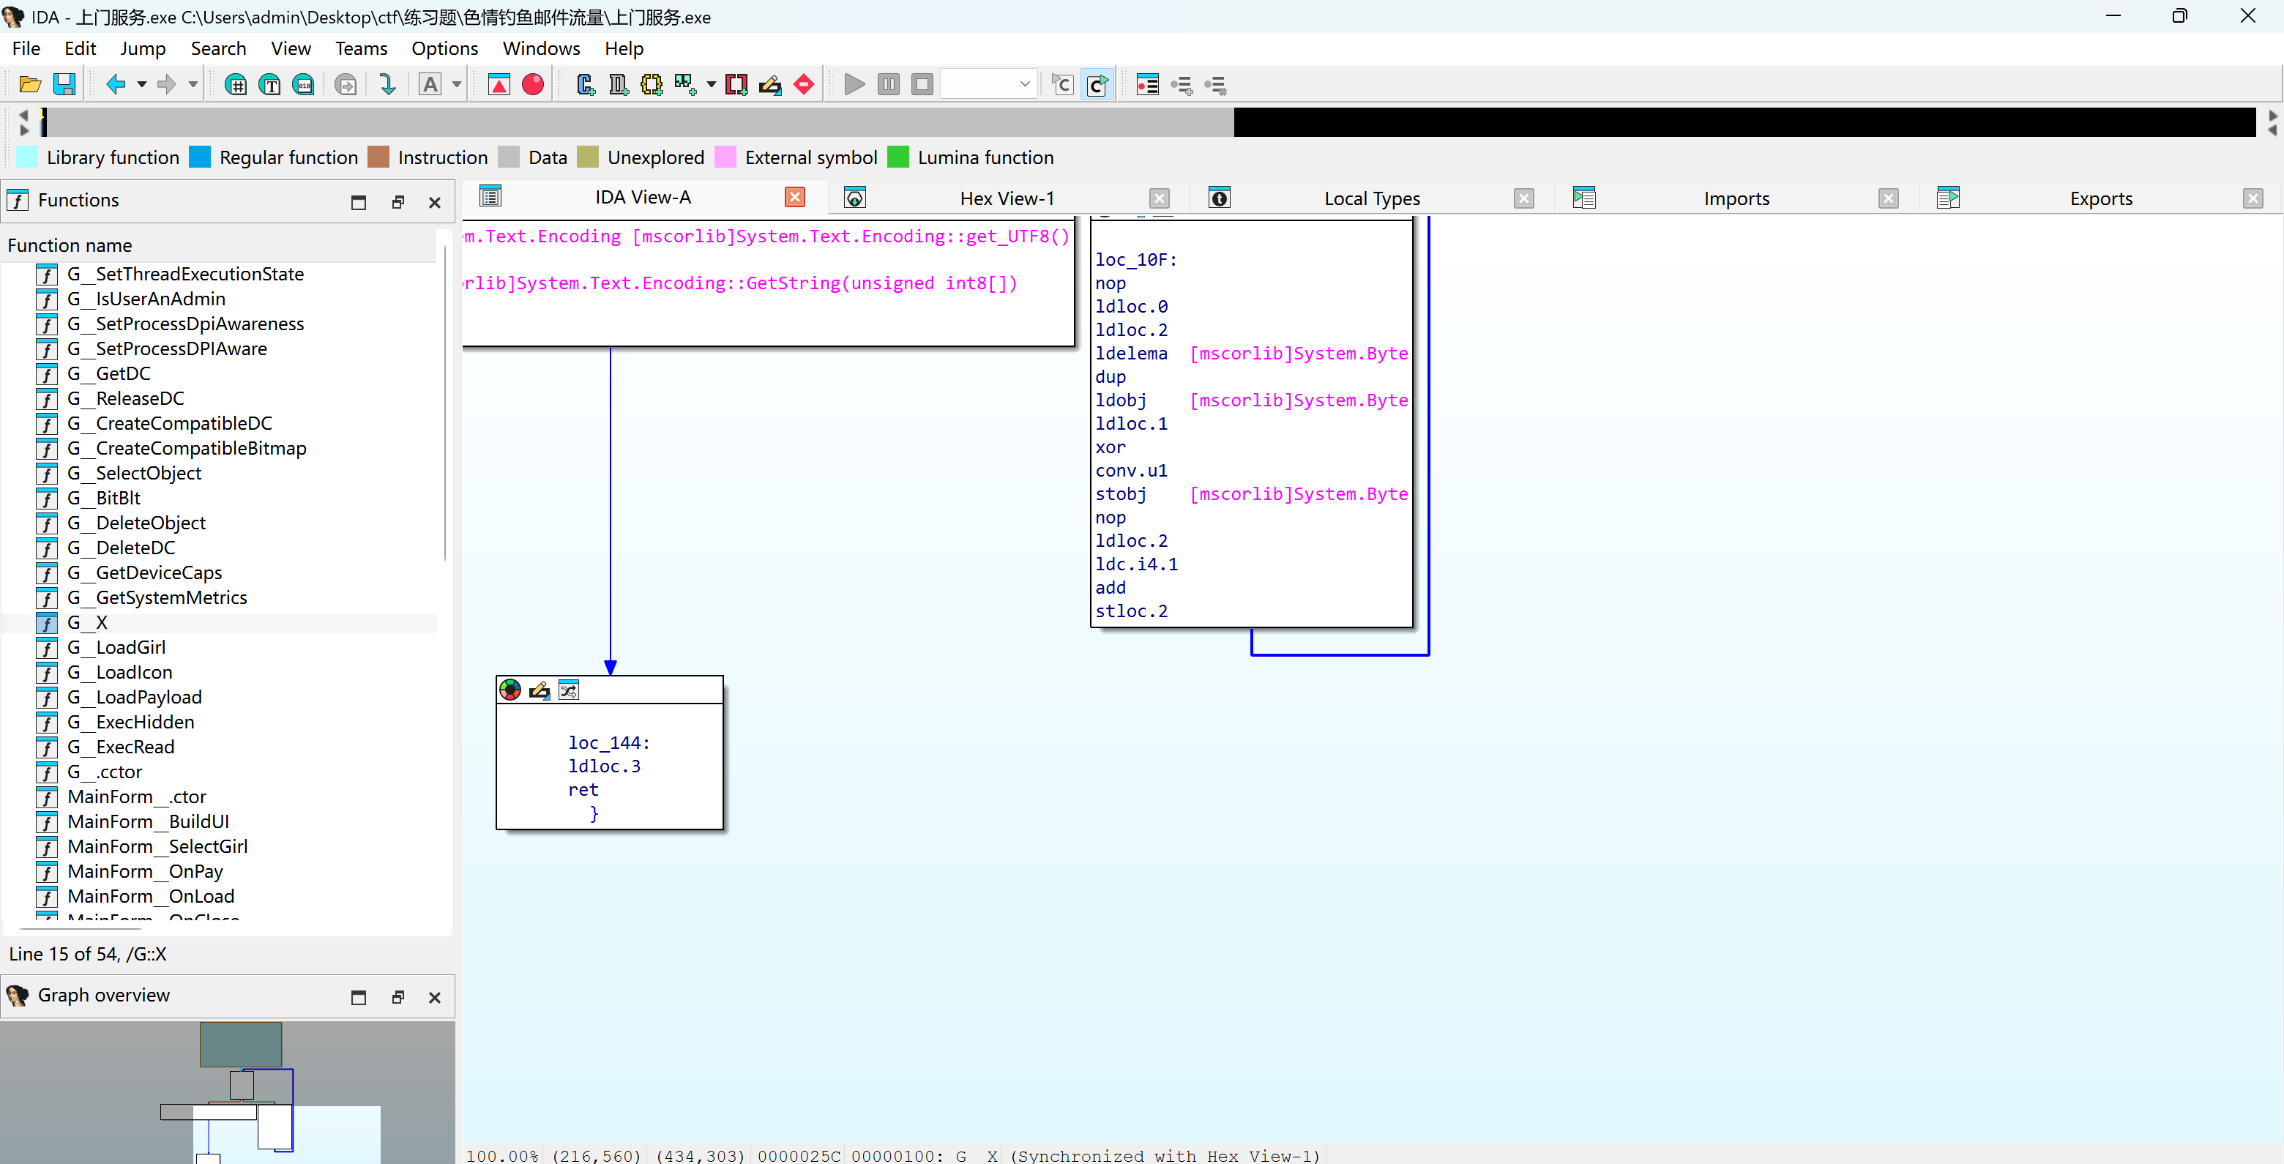Click the teal 010 binary search icon
The height and width of the screenshot is (1164, 2284).
(x=303, y=85)
